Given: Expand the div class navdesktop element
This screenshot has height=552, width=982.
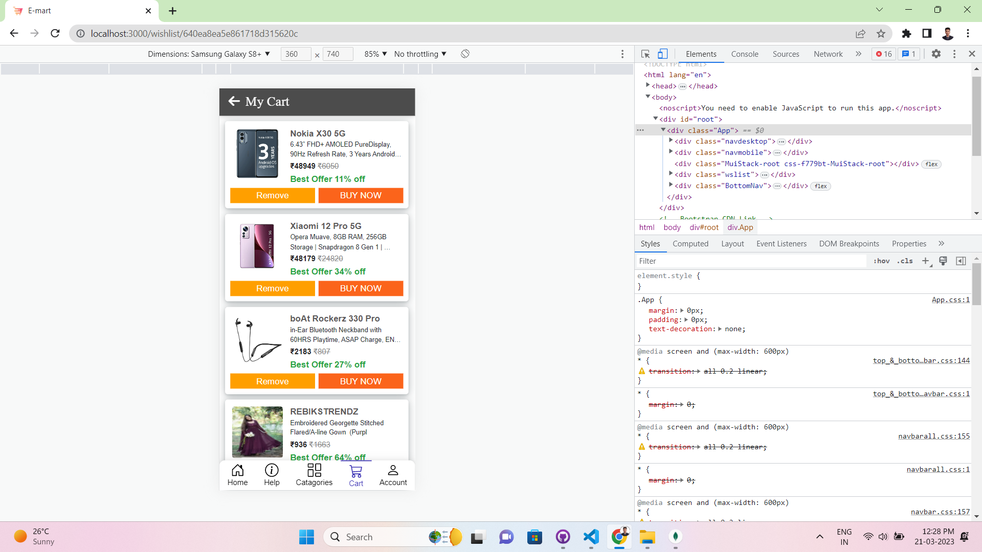Looking at the screenshot, I should pos(671,142).
